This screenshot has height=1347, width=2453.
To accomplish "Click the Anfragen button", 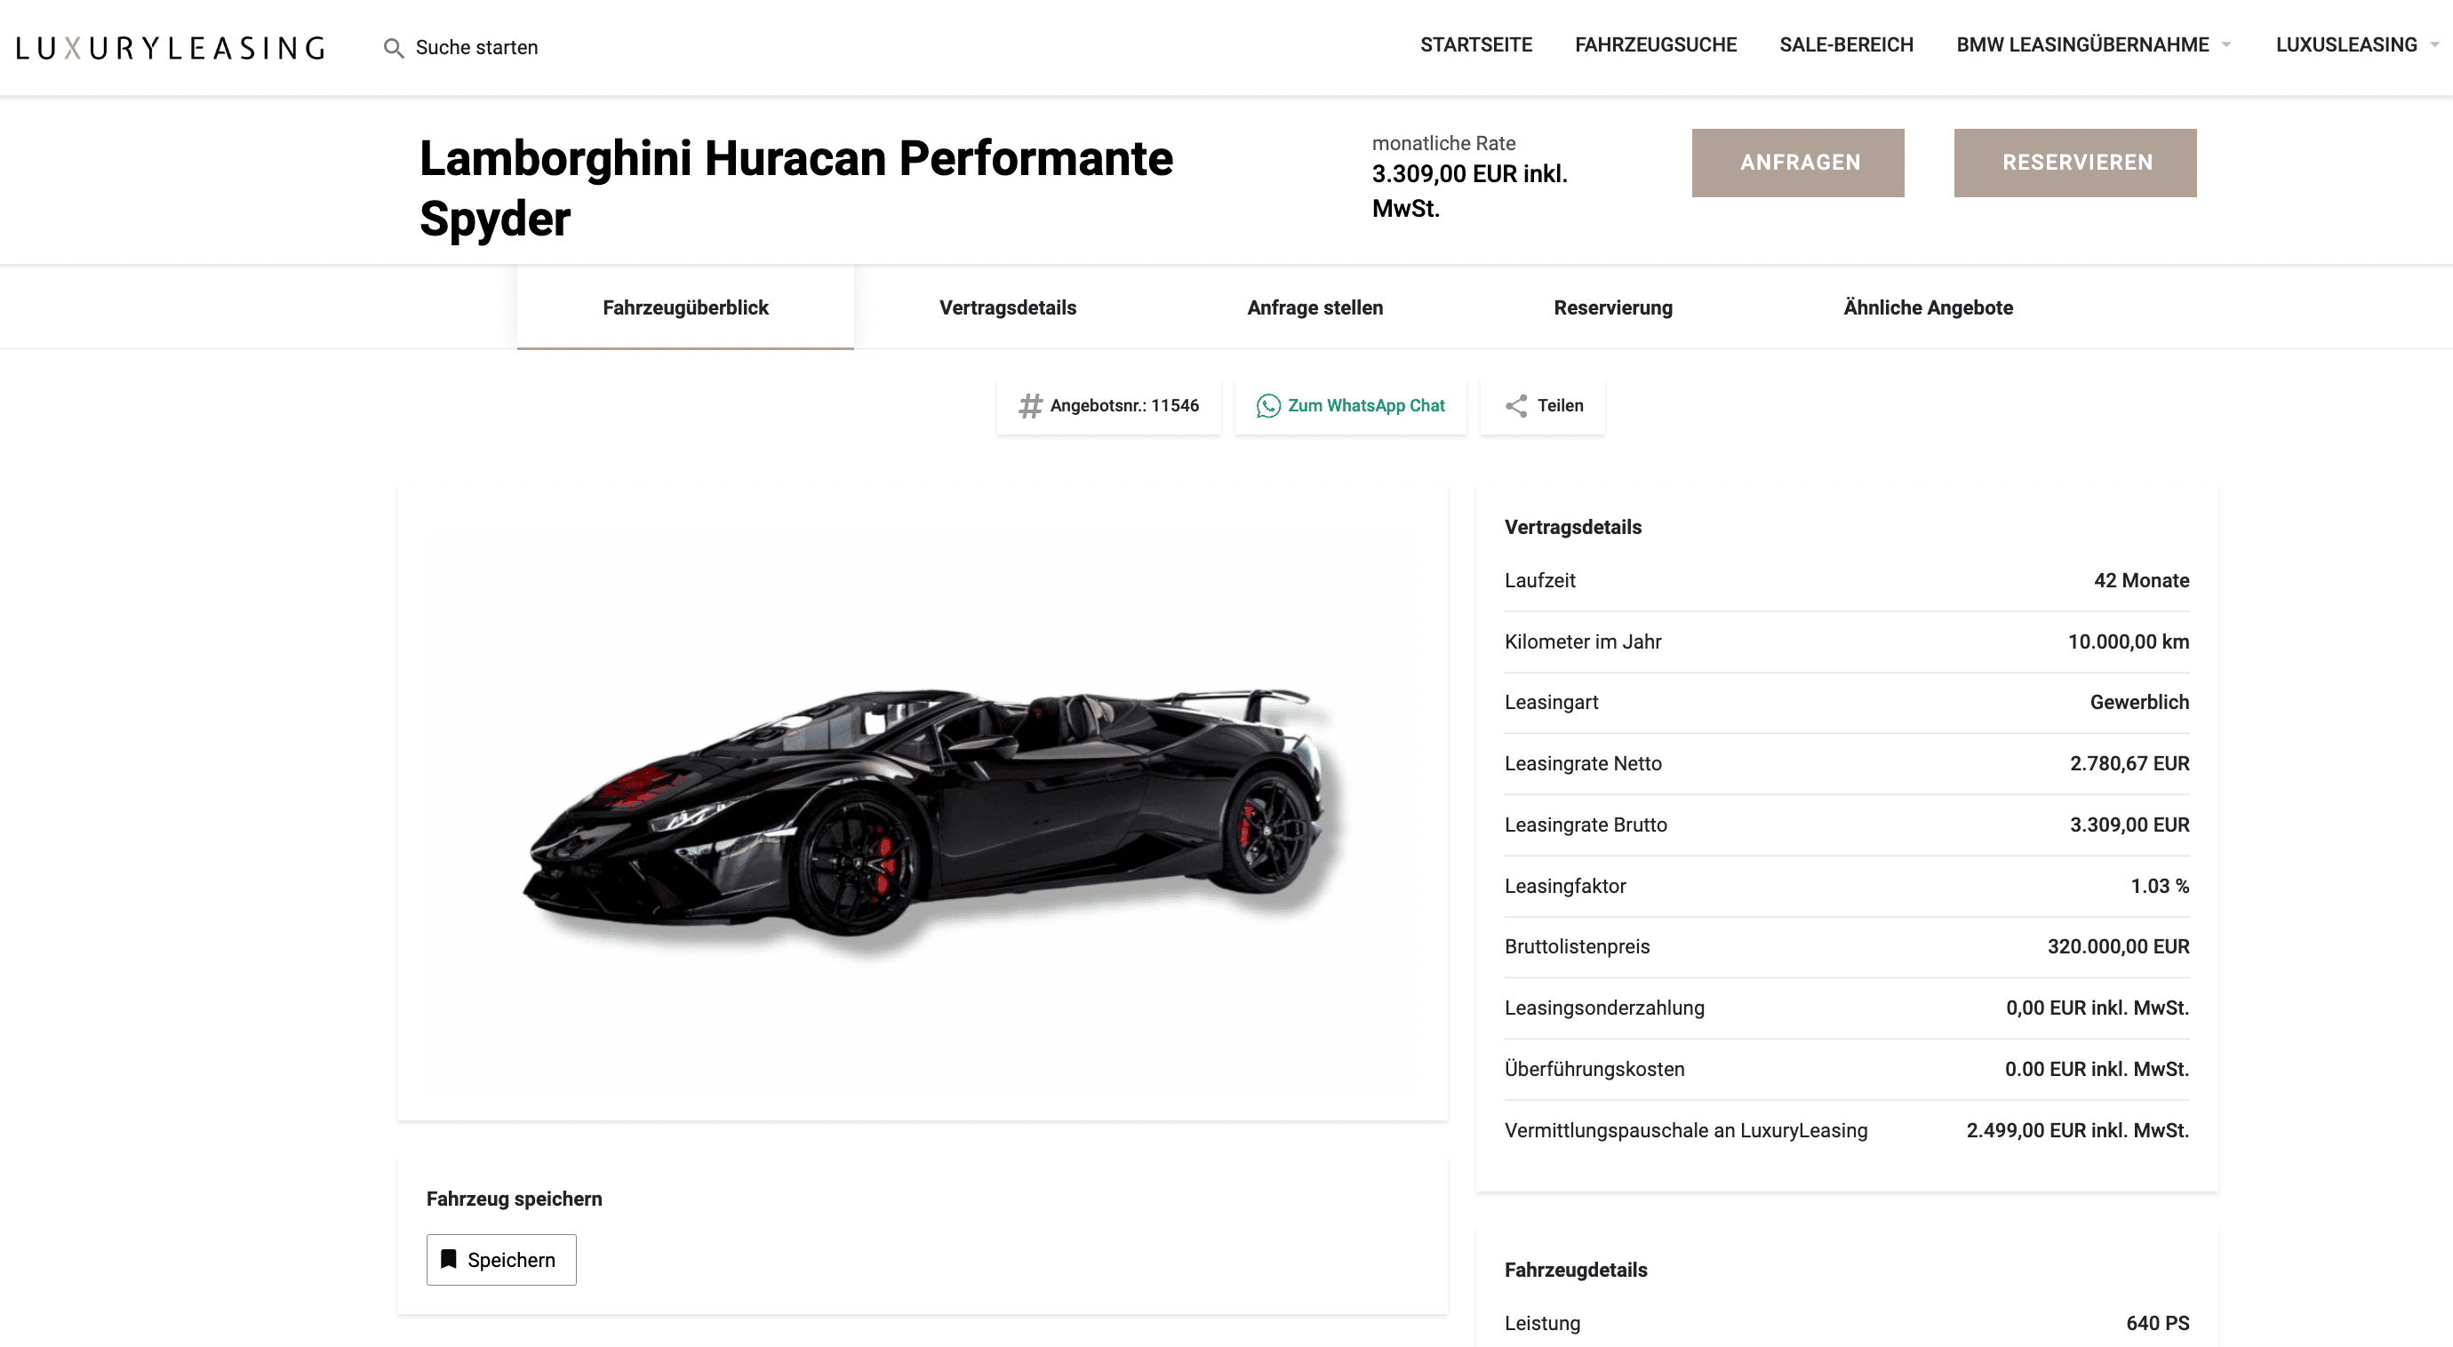I will pyautogui.click(x=1798, y=163).
